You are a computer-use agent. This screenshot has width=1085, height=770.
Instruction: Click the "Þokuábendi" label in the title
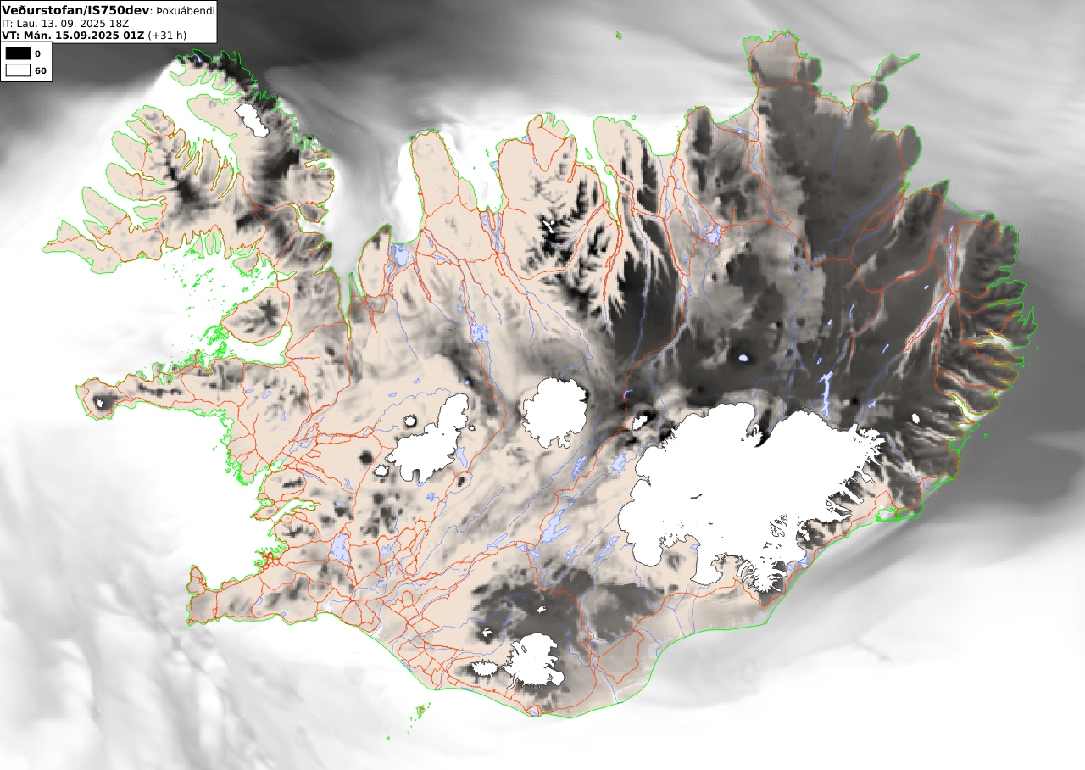tap(185, 11)
